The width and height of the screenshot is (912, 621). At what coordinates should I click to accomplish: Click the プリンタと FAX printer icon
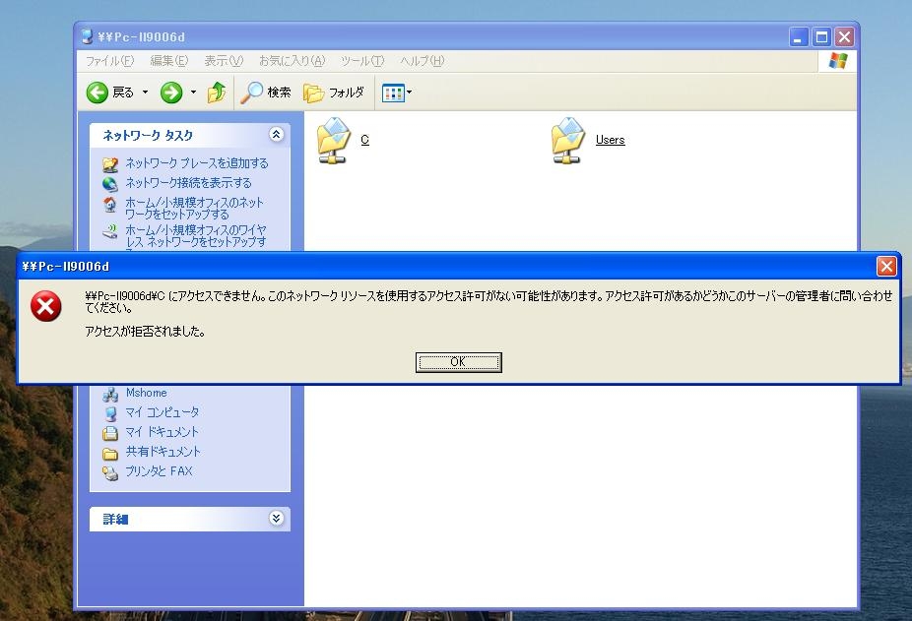pyautogui.click(x=110, y=473)
